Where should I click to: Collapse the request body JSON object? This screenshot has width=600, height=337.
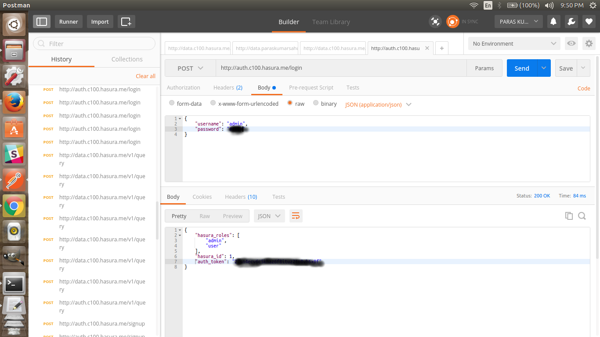(x=180, y=118)
